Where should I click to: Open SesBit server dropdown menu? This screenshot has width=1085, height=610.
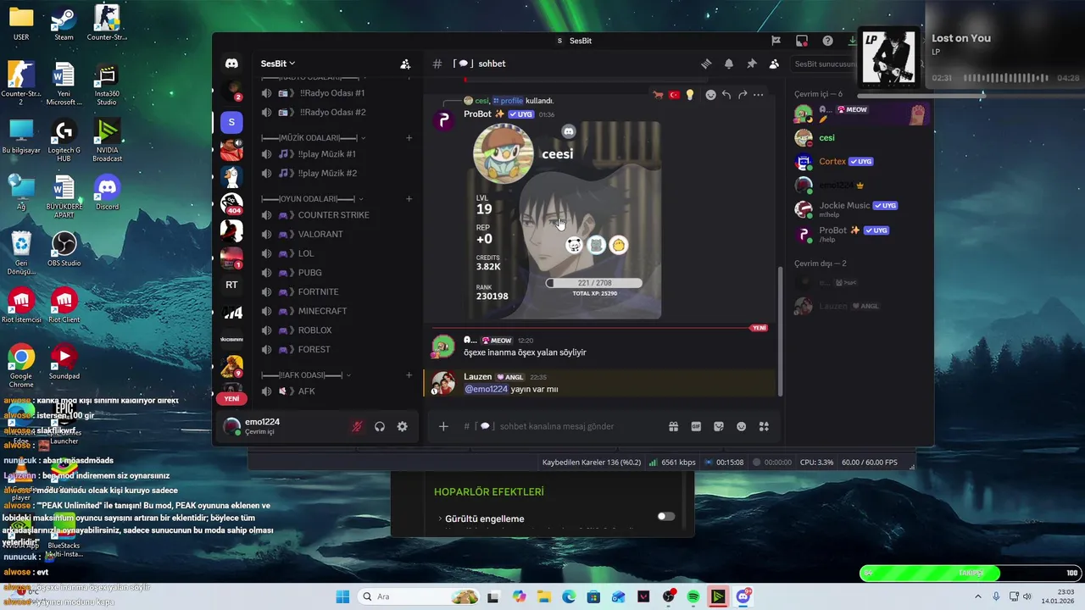(x=278, y=64)
